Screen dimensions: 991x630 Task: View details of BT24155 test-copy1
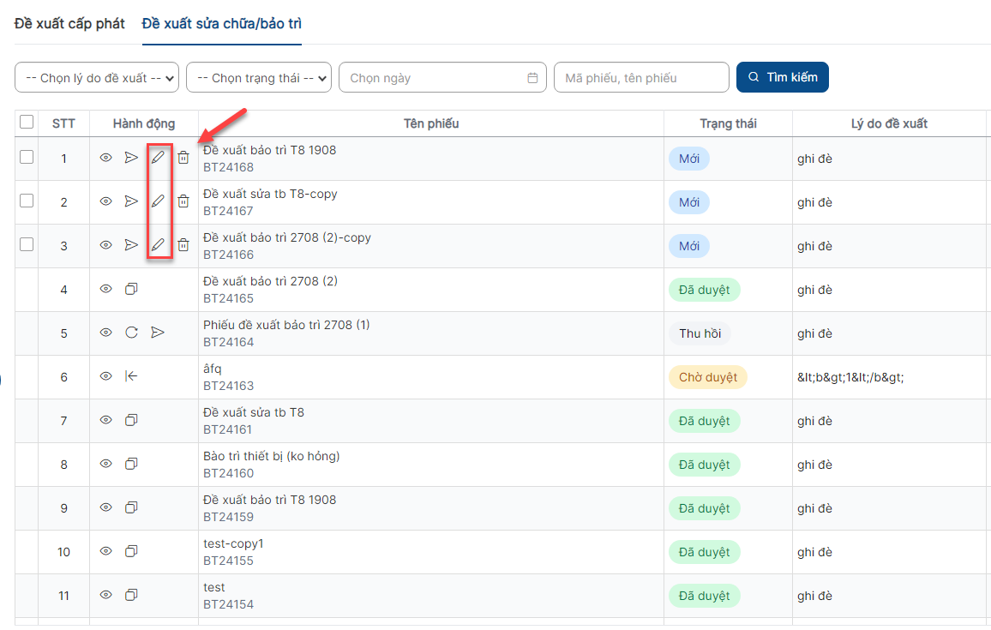pos(105,550)
